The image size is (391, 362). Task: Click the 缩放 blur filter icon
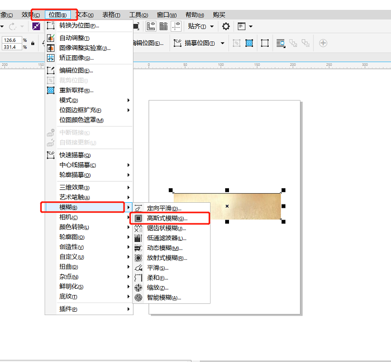tap(139, 288)
